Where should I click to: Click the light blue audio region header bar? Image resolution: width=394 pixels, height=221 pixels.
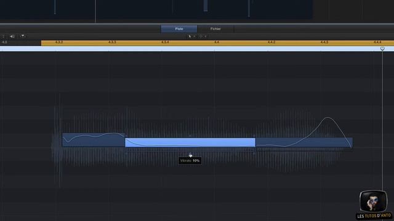click(197, 49)
